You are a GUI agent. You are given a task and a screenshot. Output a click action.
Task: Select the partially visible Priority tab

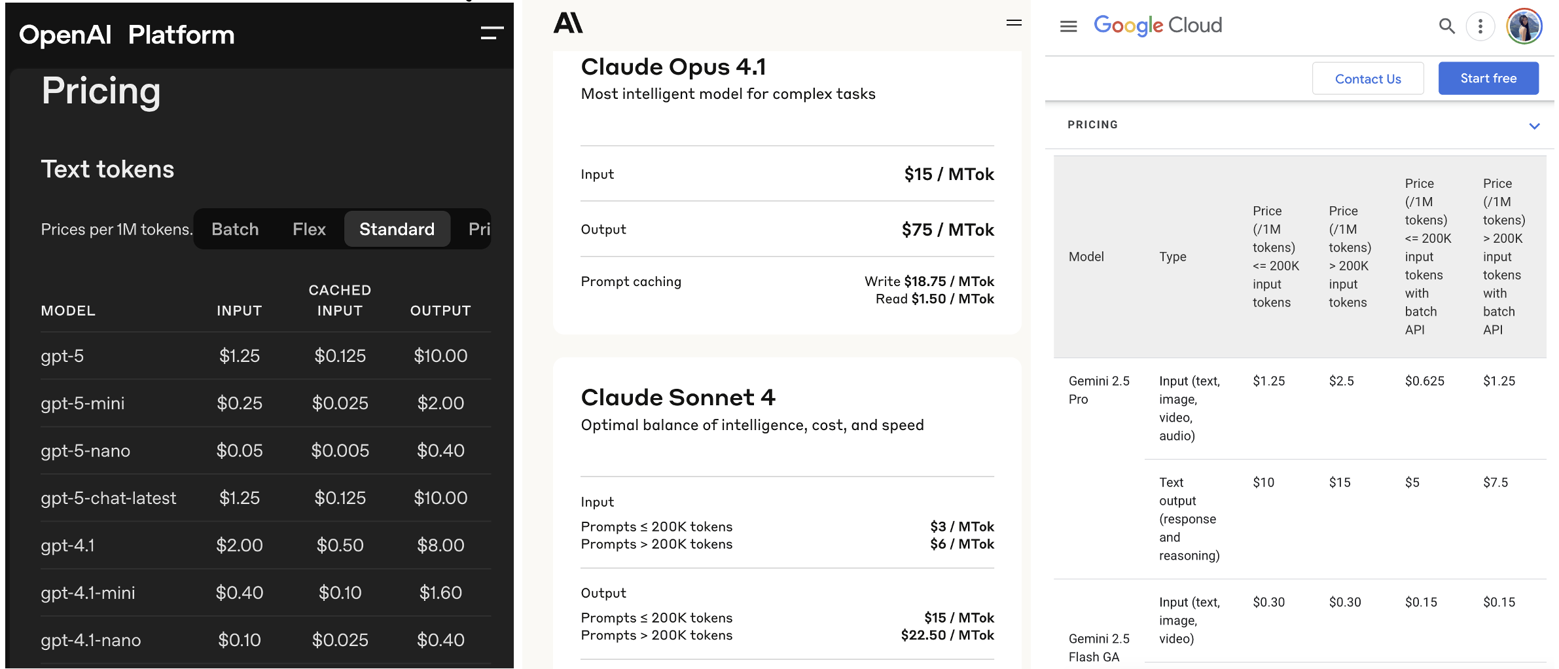[x=478, y=229]
